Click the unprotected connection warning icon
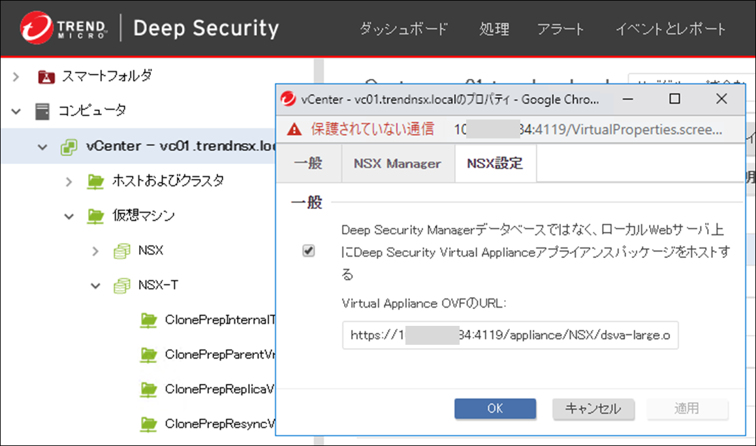 pos(295,129)
